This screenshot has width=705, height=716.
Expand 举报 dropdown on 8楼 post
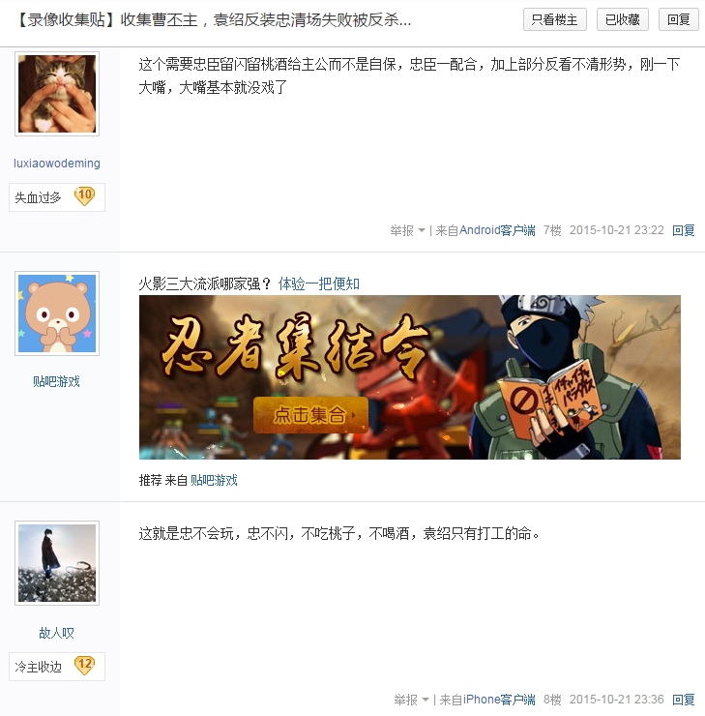[411, 700]
